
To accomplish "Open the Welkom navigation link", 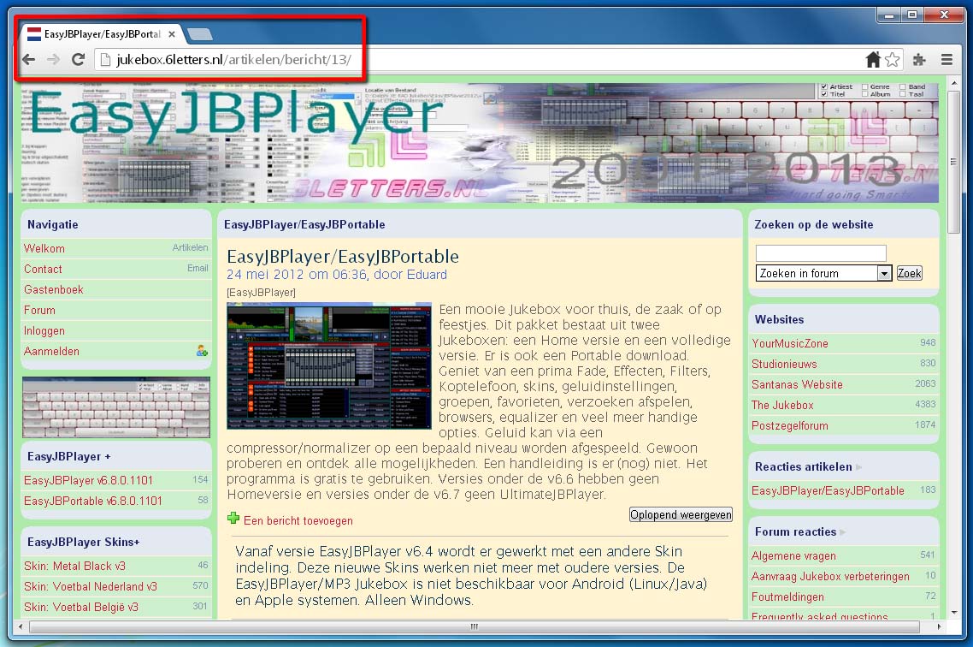I will click(44, 248).
